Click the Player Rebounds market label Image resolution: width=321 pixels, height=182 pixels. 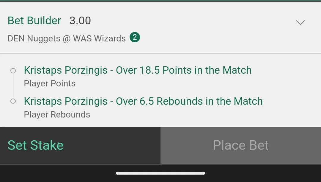tap(57, 115)
